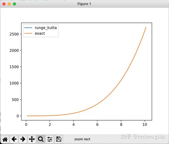
Task: Click the 2000 y-axis tick label
Action: click(14, 51)
